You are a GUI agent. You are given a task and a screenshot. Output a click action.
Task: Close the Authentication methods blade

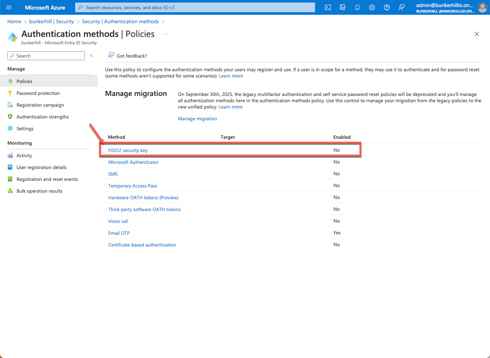click(477, 34)
